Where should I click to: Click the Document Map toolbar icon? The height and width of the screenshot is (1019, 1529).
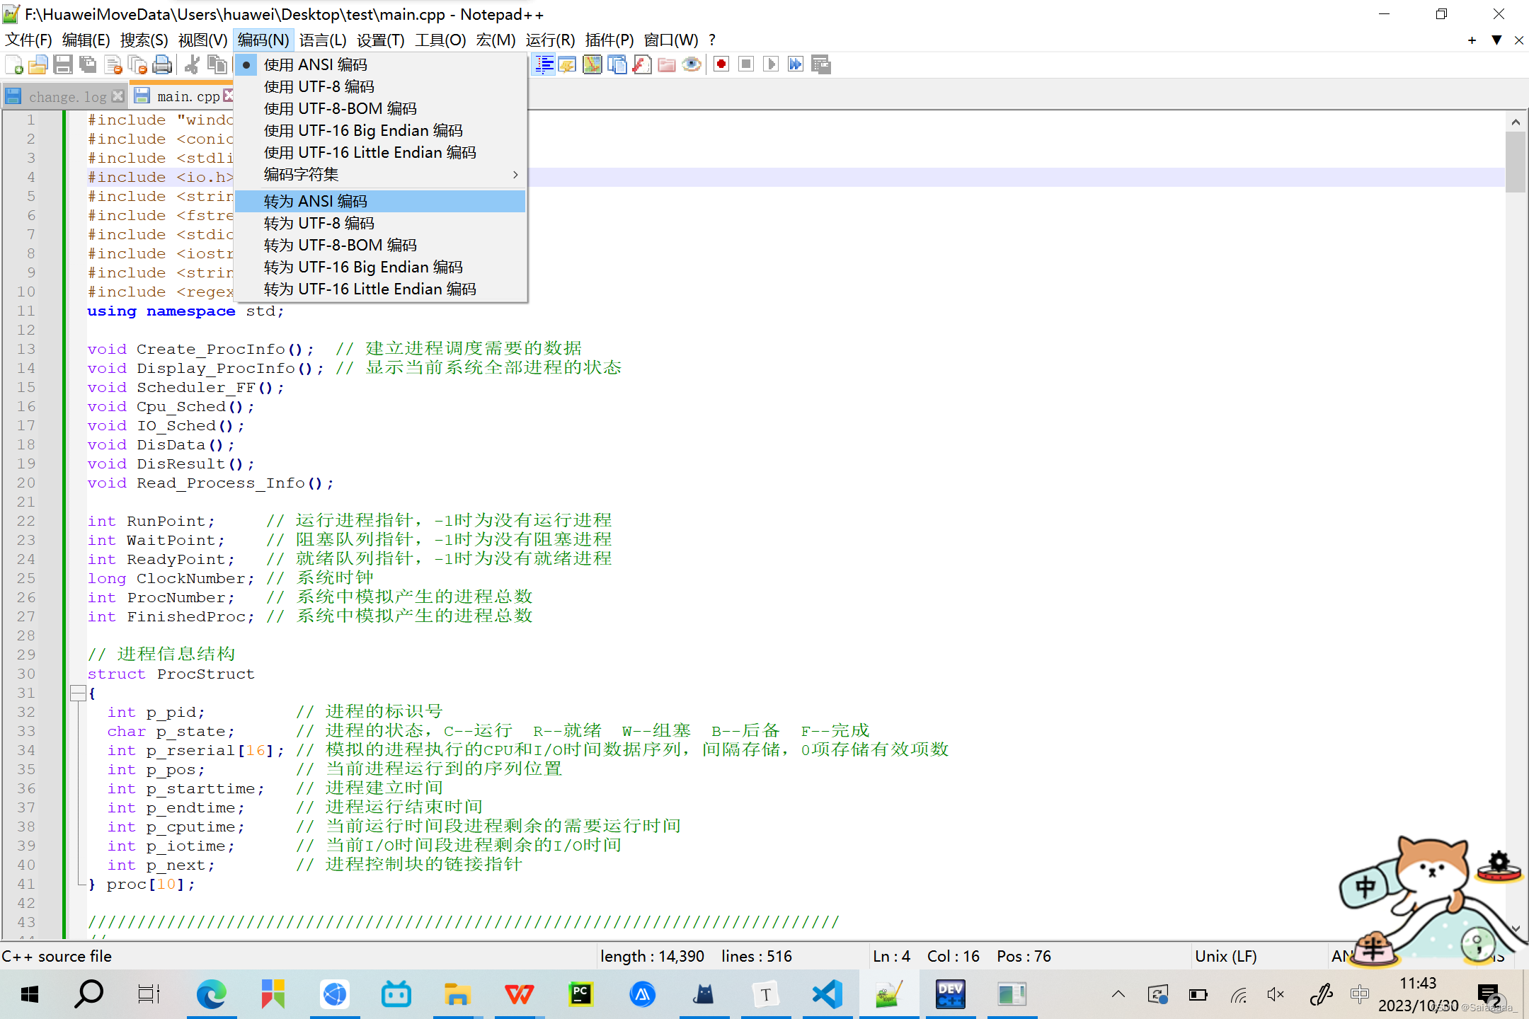[592, 65]
